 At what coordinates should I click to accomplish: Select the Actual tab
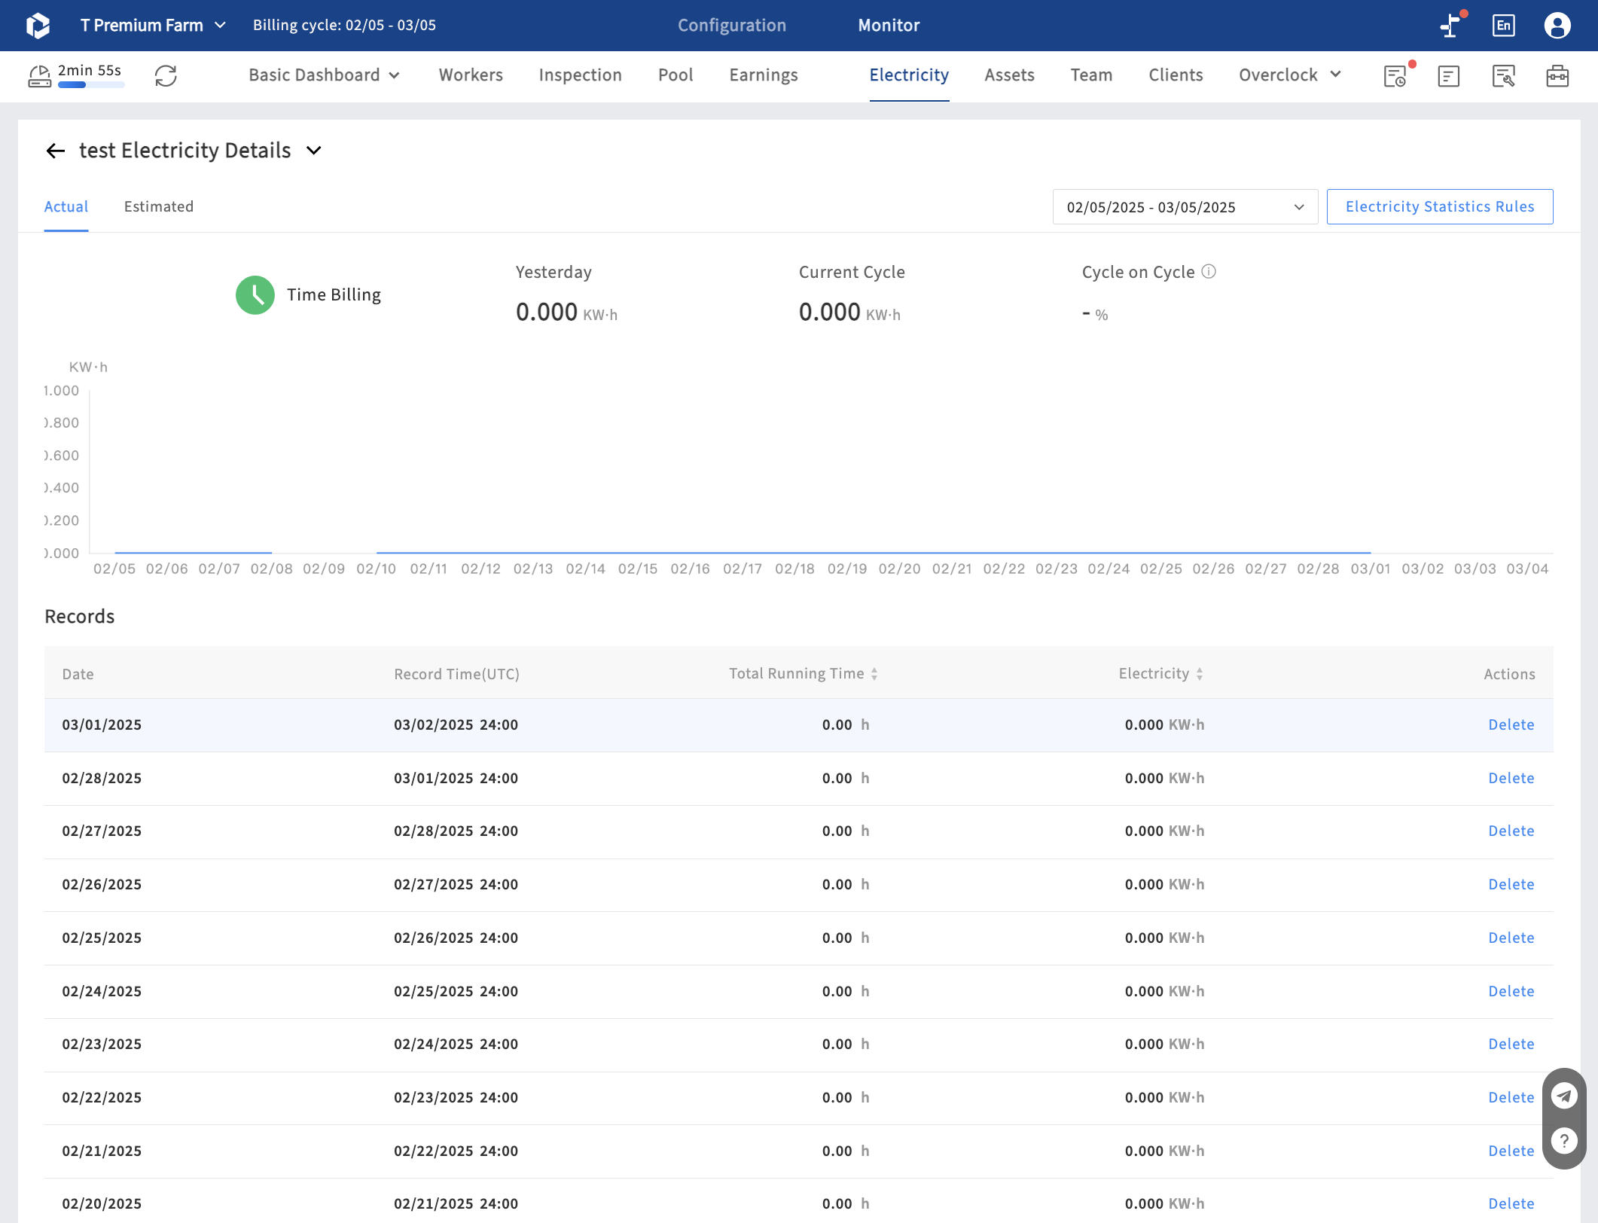pyautogui.click(x=66, y=207)
